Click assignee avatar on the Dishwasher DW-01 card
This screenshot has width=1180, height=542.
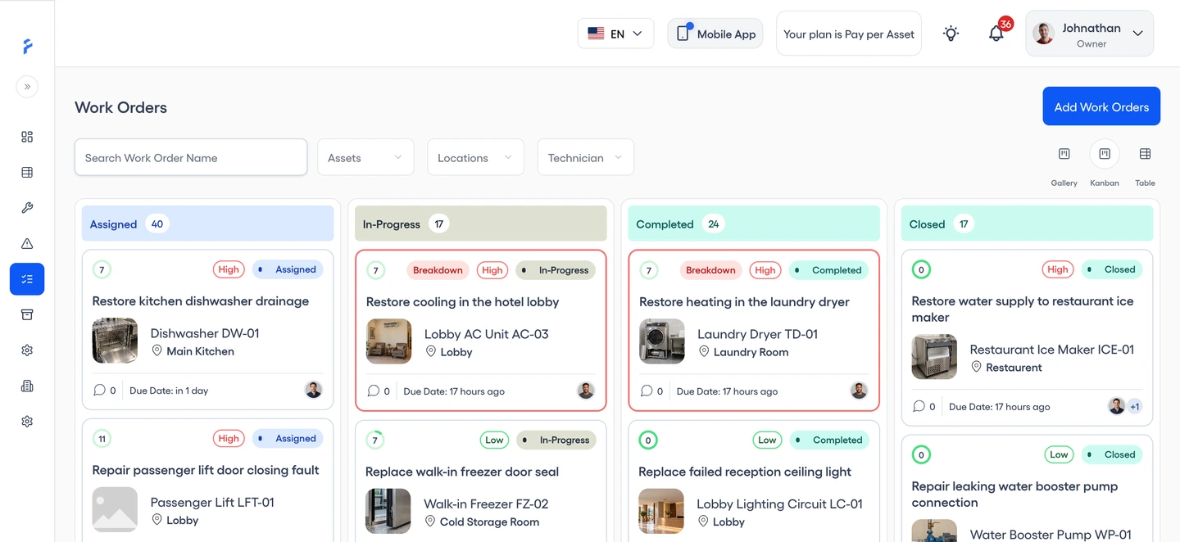pos(314,390)
